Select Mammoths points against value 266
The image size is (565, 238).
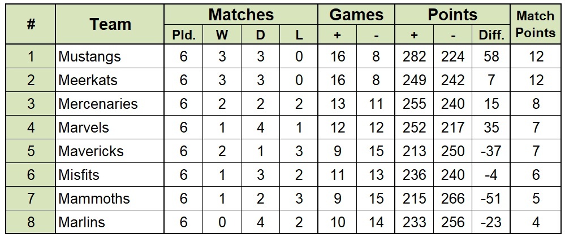tap(453, 199)
